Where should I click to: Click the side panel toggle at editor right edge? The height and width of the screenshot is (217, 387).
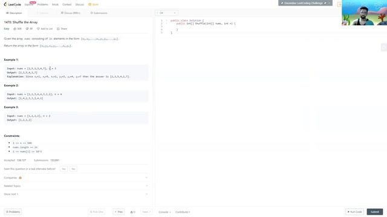(384, 47)
